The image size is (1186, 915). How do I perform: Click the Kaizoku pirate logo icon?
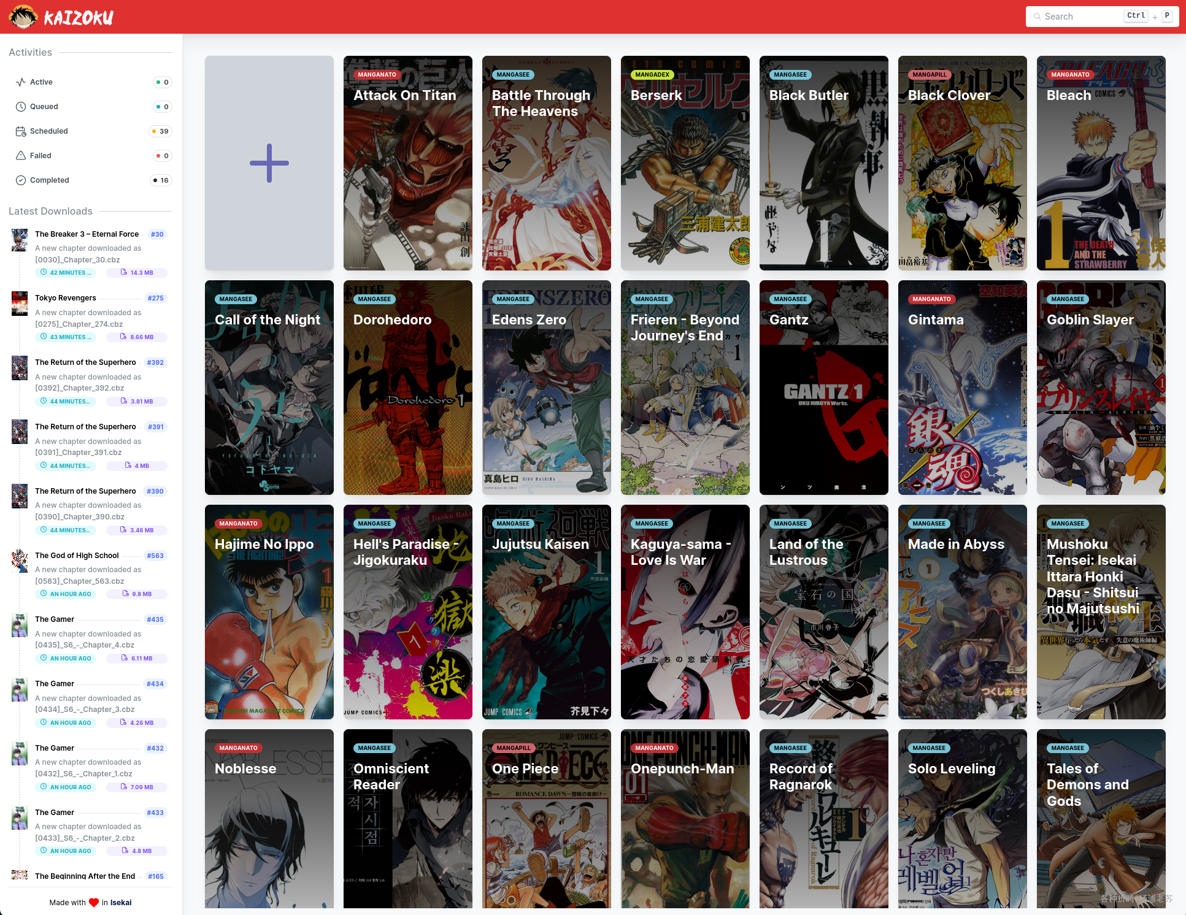(23, 17)
